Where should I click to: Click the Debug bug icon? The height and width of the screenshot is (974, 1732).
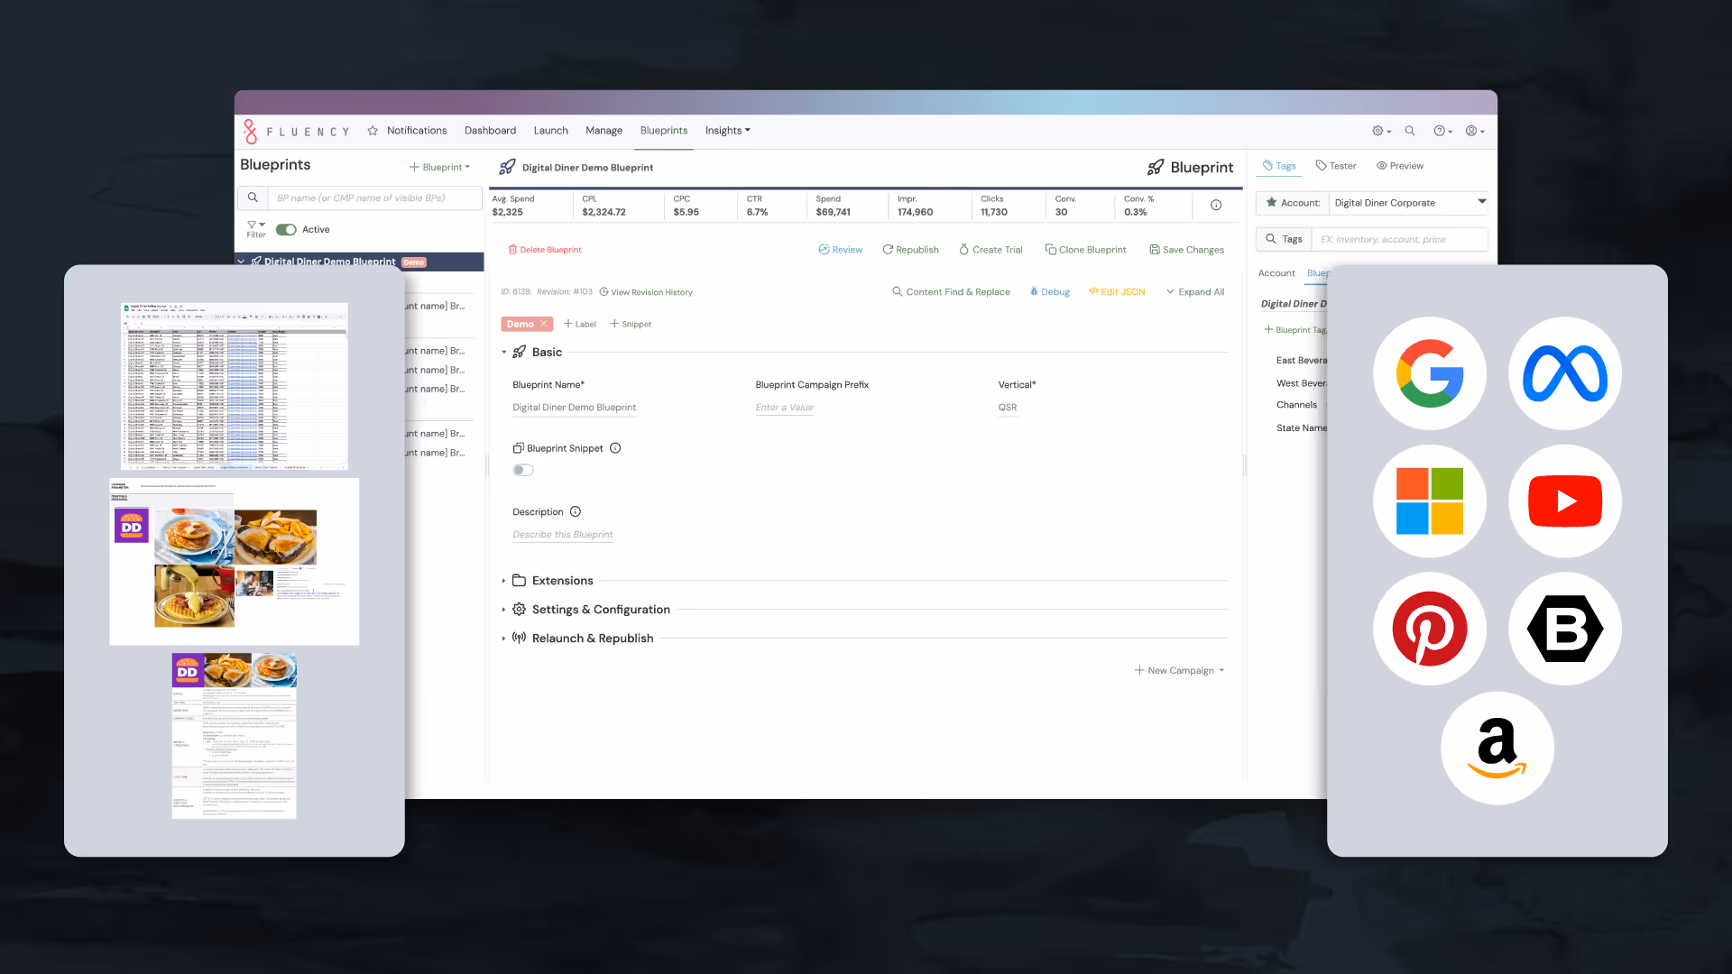(1034, 291)
